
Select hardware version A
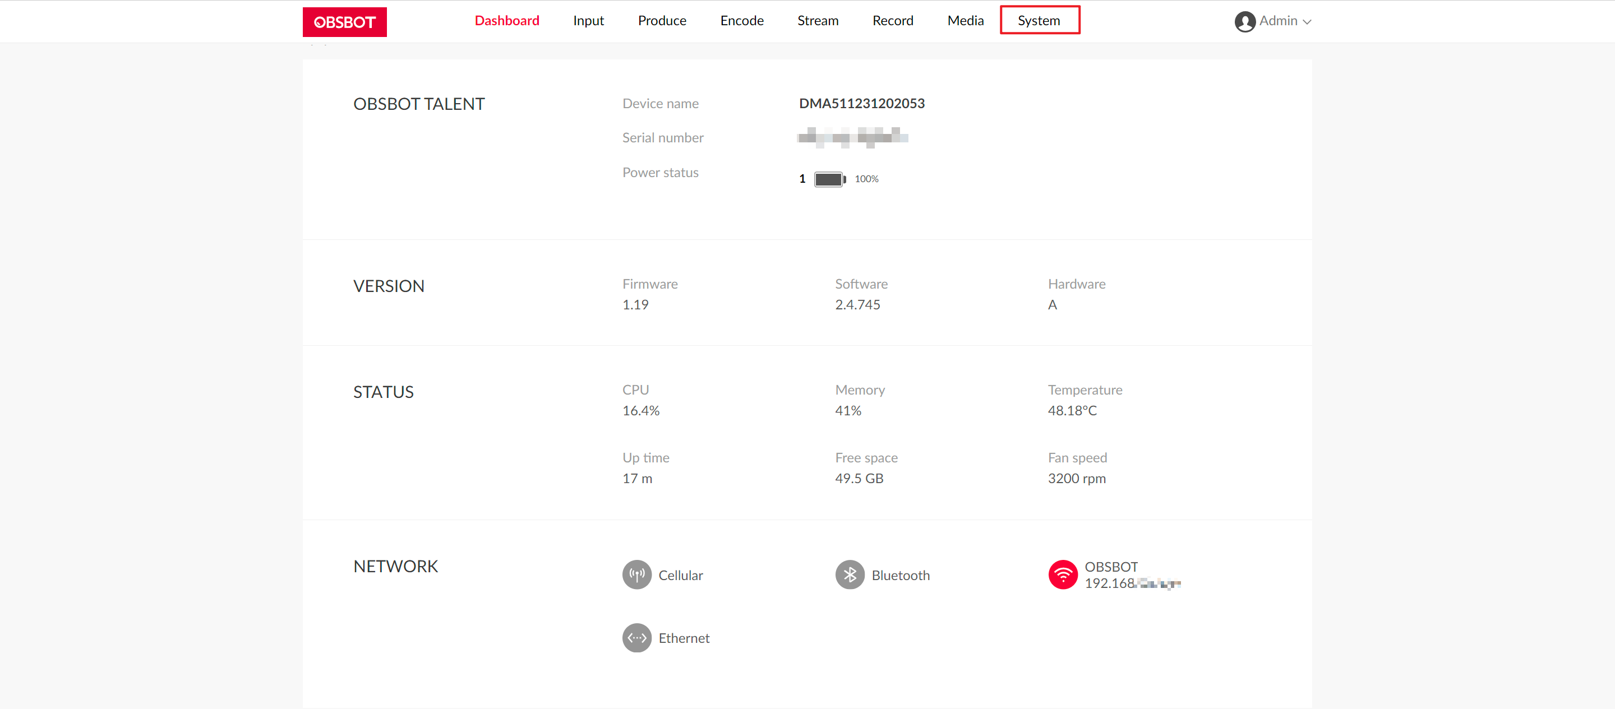(1052, 305)
